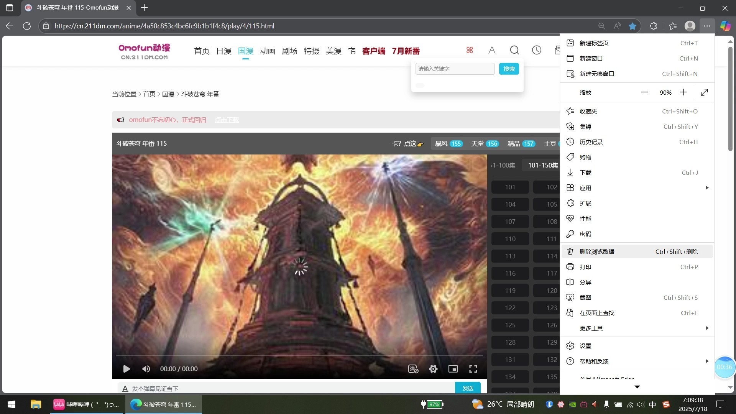Viewport: 736px width, 414px height.
Task: Click the video progress bar
Action: pyautogui.click(x=299, y=356)
